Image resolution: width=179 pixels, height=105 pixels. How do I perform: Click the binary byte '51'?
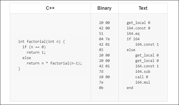tap(101, 34)
